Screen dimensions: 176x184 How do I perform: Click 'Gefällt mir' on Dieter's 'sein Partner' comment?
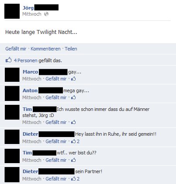[x=56, y=179]
